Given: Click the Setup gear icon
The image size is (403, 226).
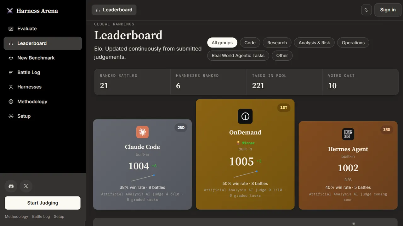Looking at the screenshot, I should pos(11,116).
